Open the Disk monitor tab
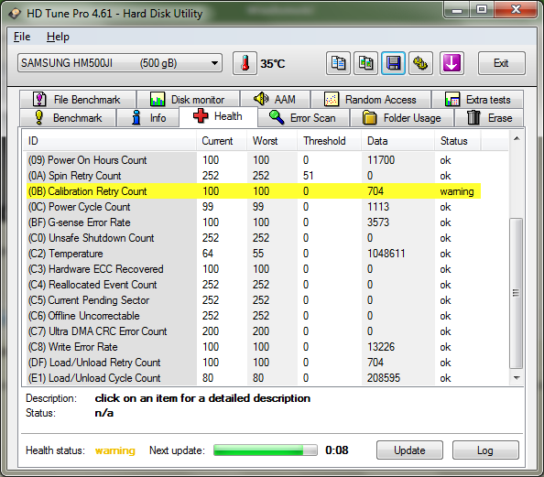Image resolution: width=544 pixels, height=477 pixels. tap(188, 100)
